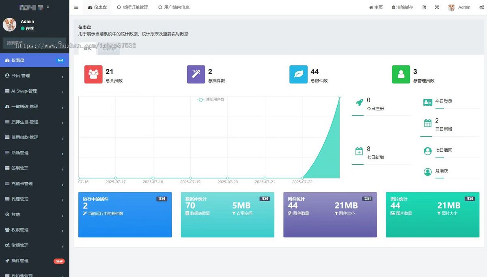Focus the 搜索菜单 search field
Screen dimensions: 487x277
point(30,43)
